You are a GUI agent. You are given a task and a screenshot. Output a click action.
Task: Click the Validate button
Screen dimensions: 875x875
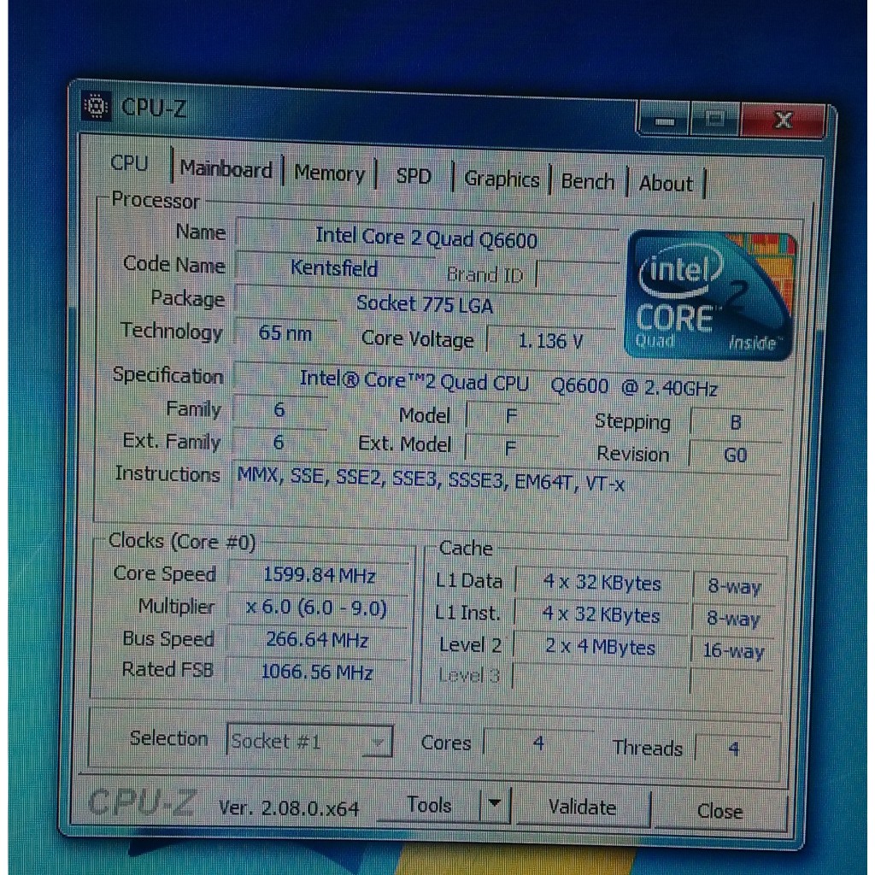click(x=582, y=807)
